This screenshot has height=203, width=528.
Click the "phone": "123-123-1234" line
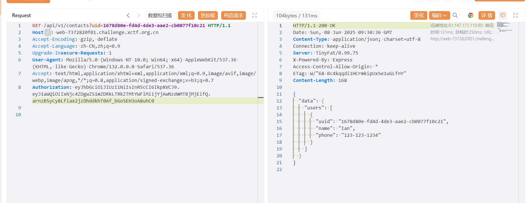(348, 135)
